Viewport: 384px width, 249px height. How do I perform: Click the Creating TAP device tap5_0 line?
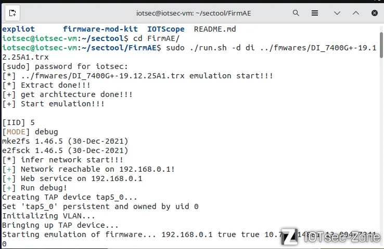pos(70,197)
